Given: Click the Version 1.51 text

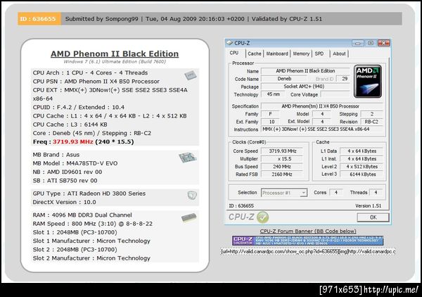Looking at the screenshot, I should coord(368,206).
